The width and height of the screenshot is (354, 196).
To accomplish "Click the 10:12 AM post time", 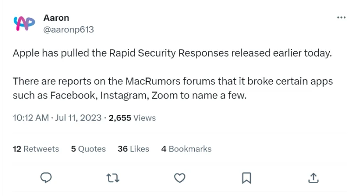I will tap(31, 118).
